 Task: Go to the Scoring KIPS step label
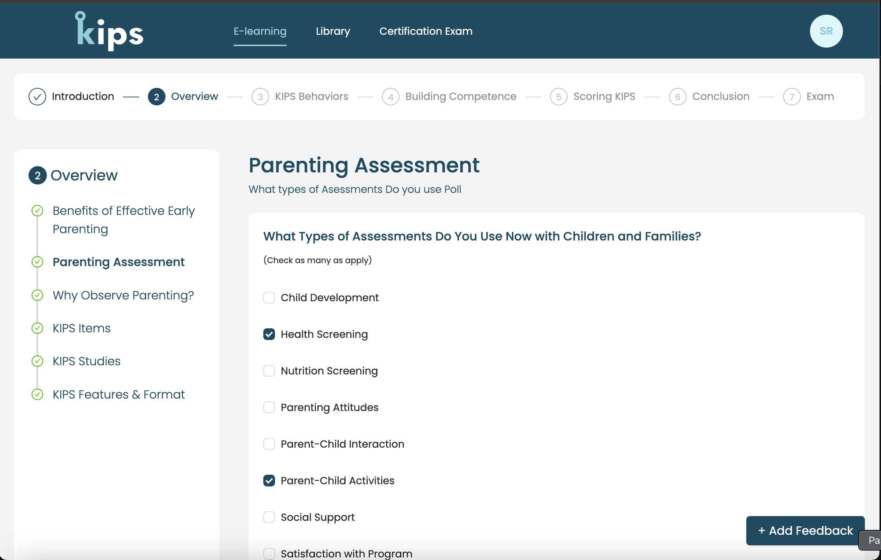(604, 97)
